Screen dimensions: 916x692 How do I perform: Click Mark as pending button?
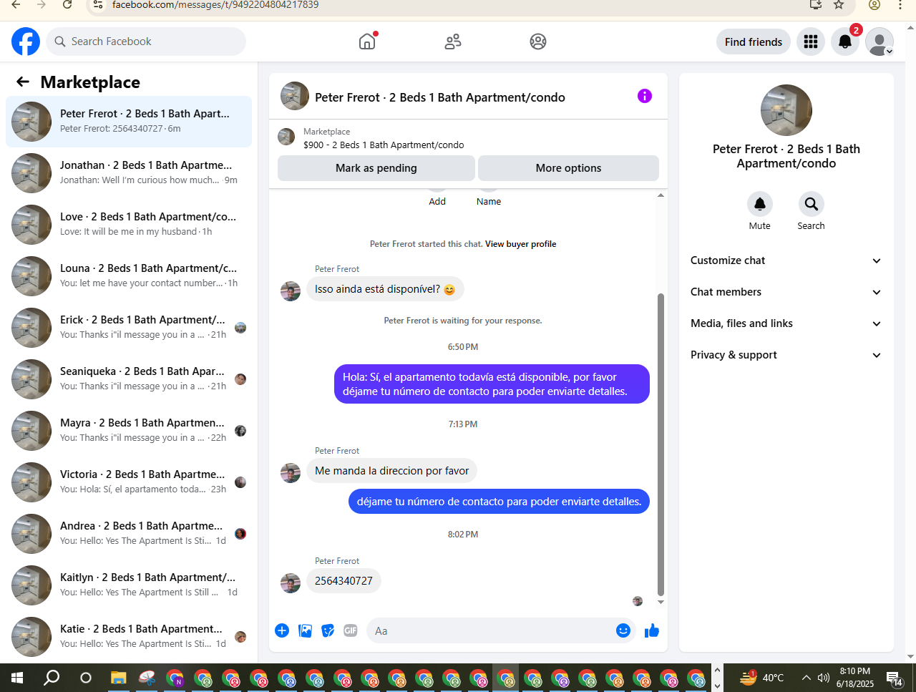376,168
